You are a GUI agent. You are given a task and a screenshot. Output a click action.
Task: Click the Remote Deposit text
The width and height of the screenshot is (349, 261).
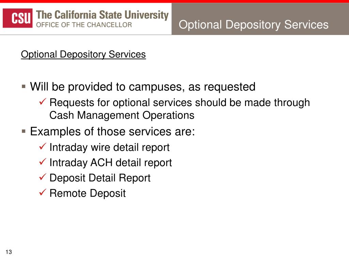88,193
